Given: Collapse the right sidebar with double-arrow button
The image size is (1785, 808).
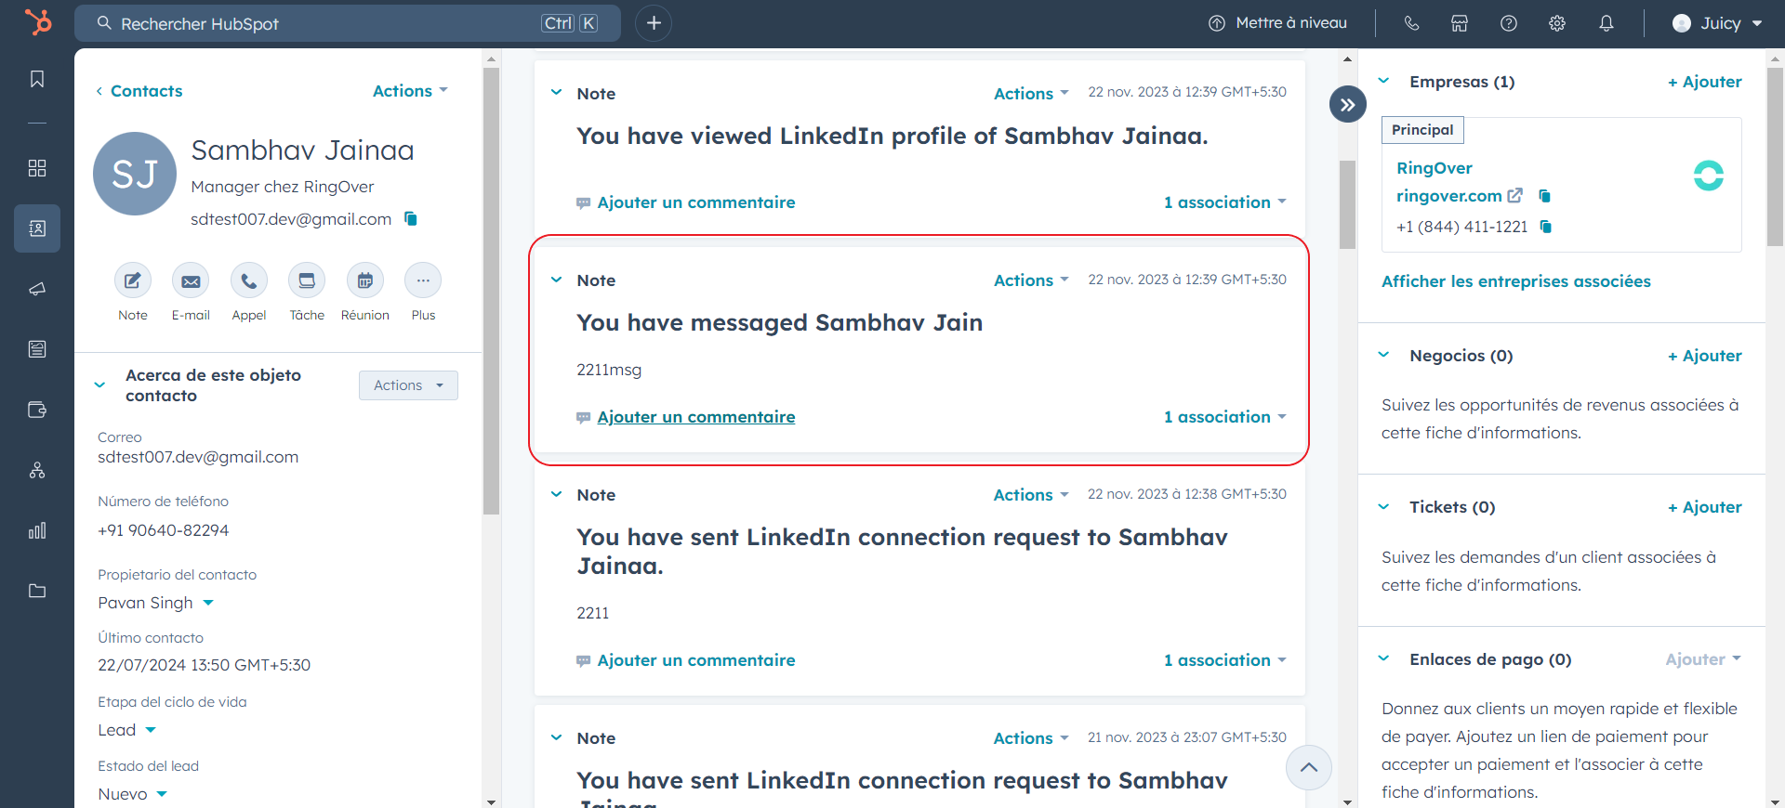Looking at the screenshot, I should point(1348,105).
